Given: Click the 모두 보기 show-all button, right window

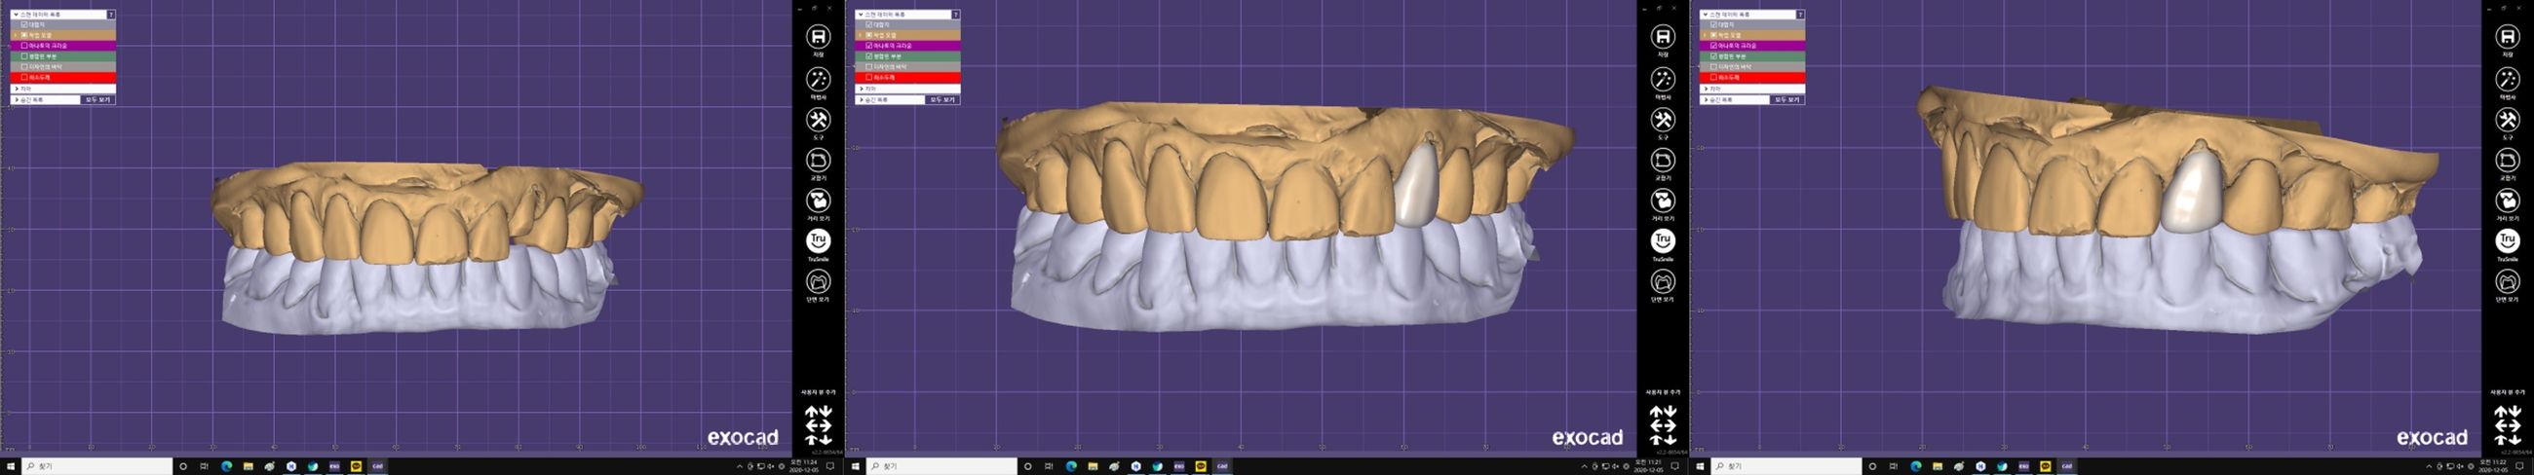Looking at the screenshot, I should (1786, 99).
